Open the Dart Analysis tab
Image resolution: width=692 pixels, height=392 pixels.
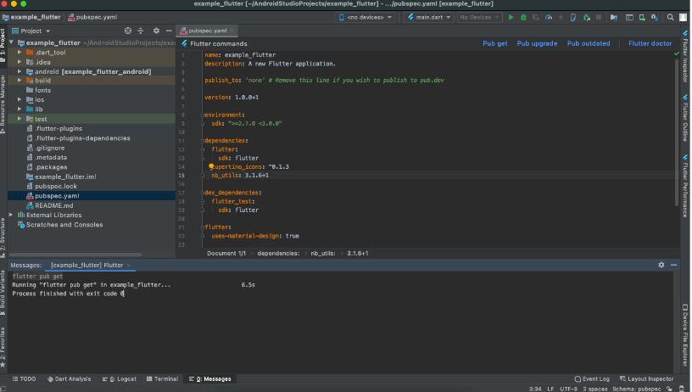coord(68,378)
